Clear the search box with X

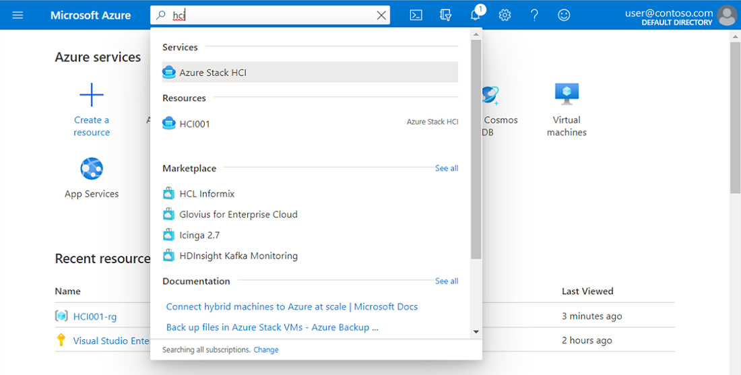(381, 15)
